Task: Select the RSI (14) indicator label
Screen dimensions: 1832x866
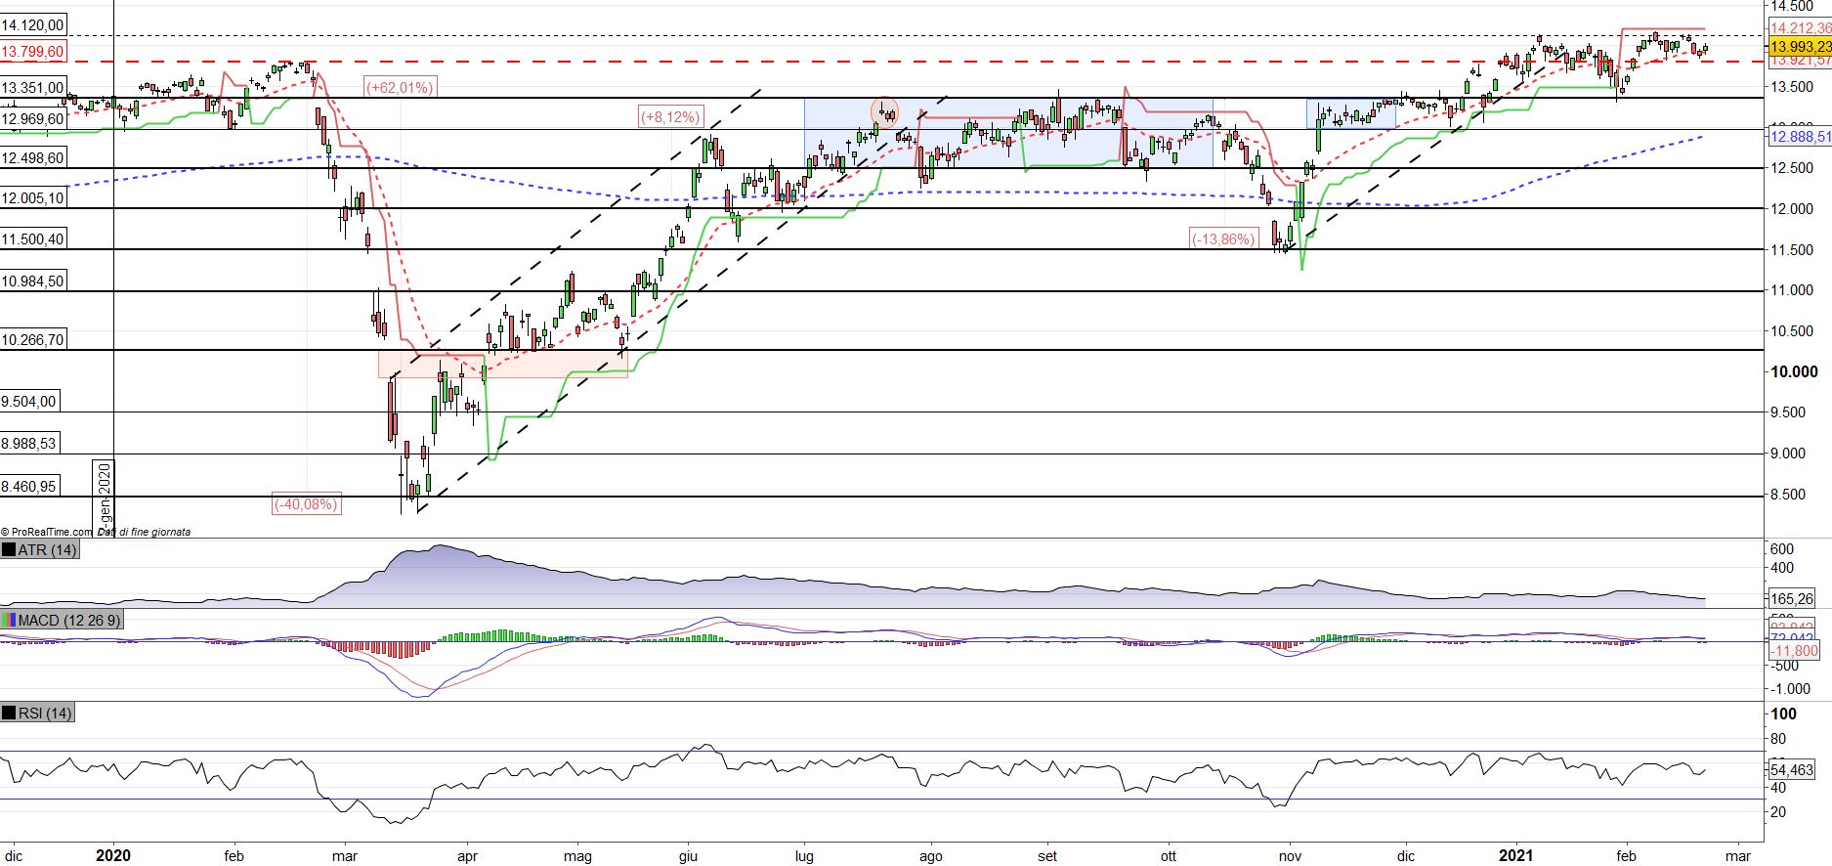Action: [45, 714]
